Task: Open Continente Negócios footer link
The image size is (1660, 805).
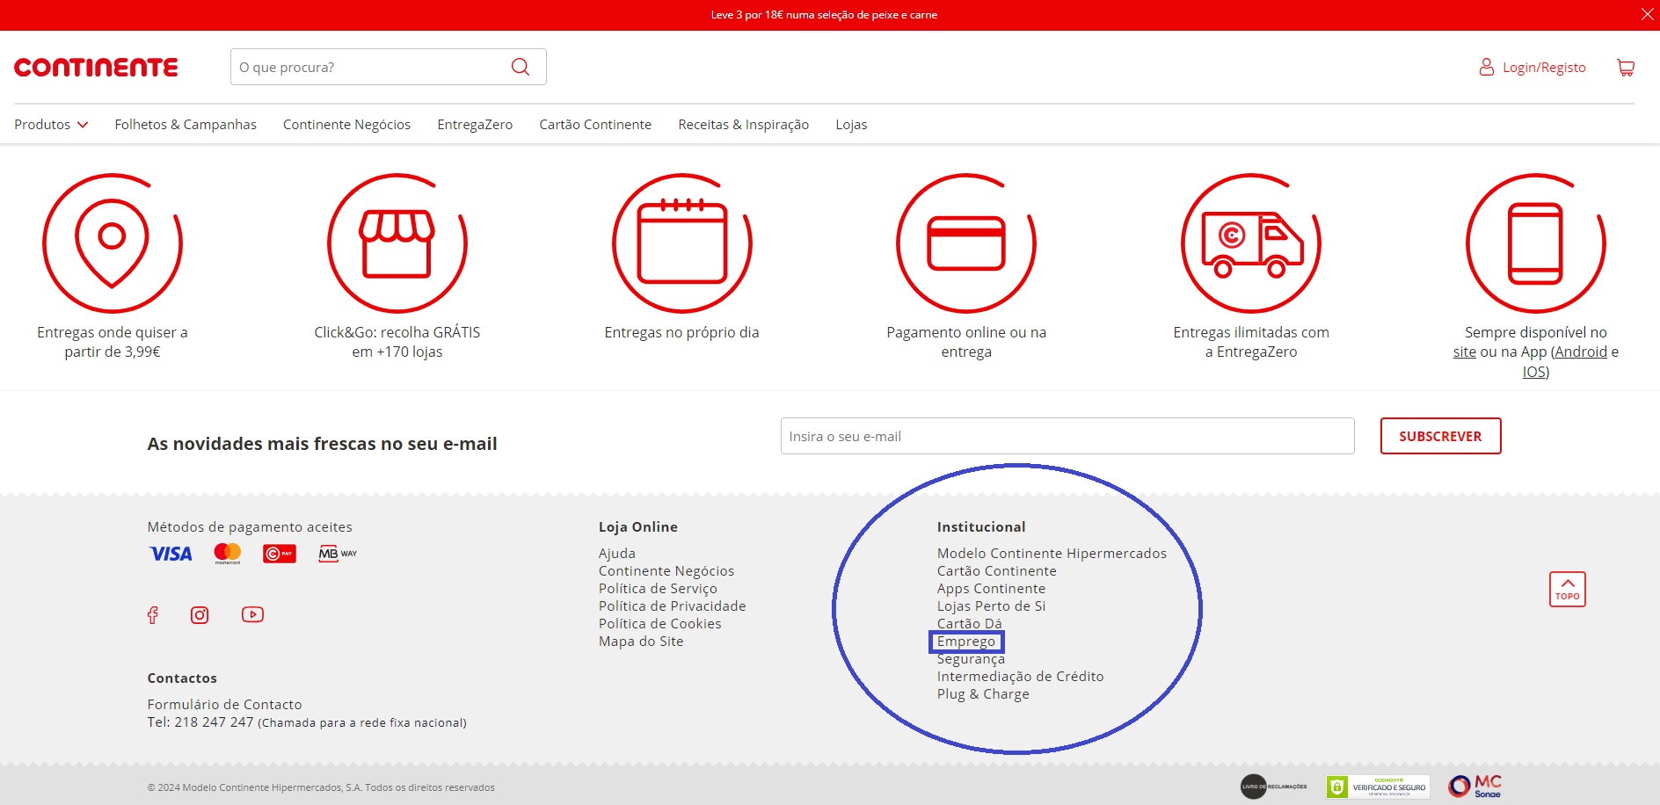Action: 666,571
